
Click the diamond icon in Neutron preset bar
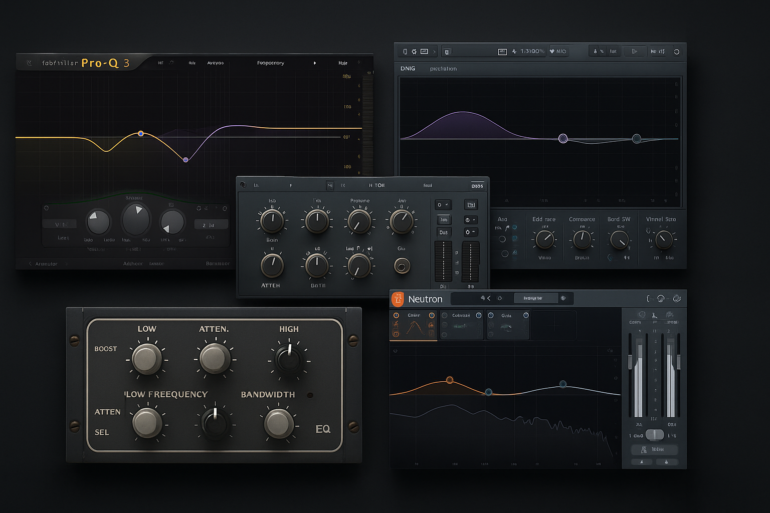pyautogui.click(x=499, y=298)
